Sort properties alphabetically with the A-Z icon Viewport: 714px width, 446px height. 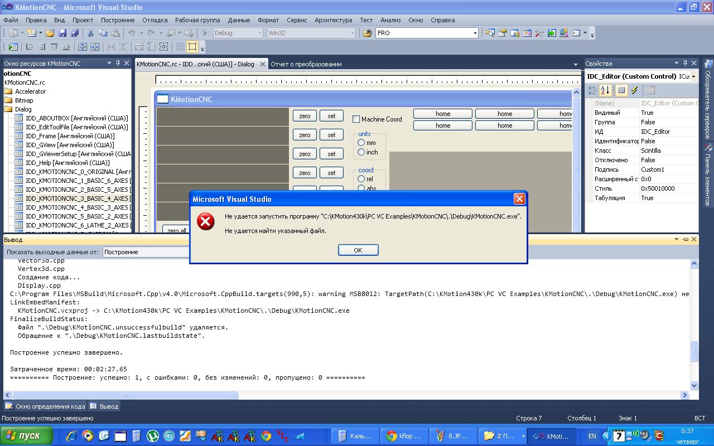605,90
